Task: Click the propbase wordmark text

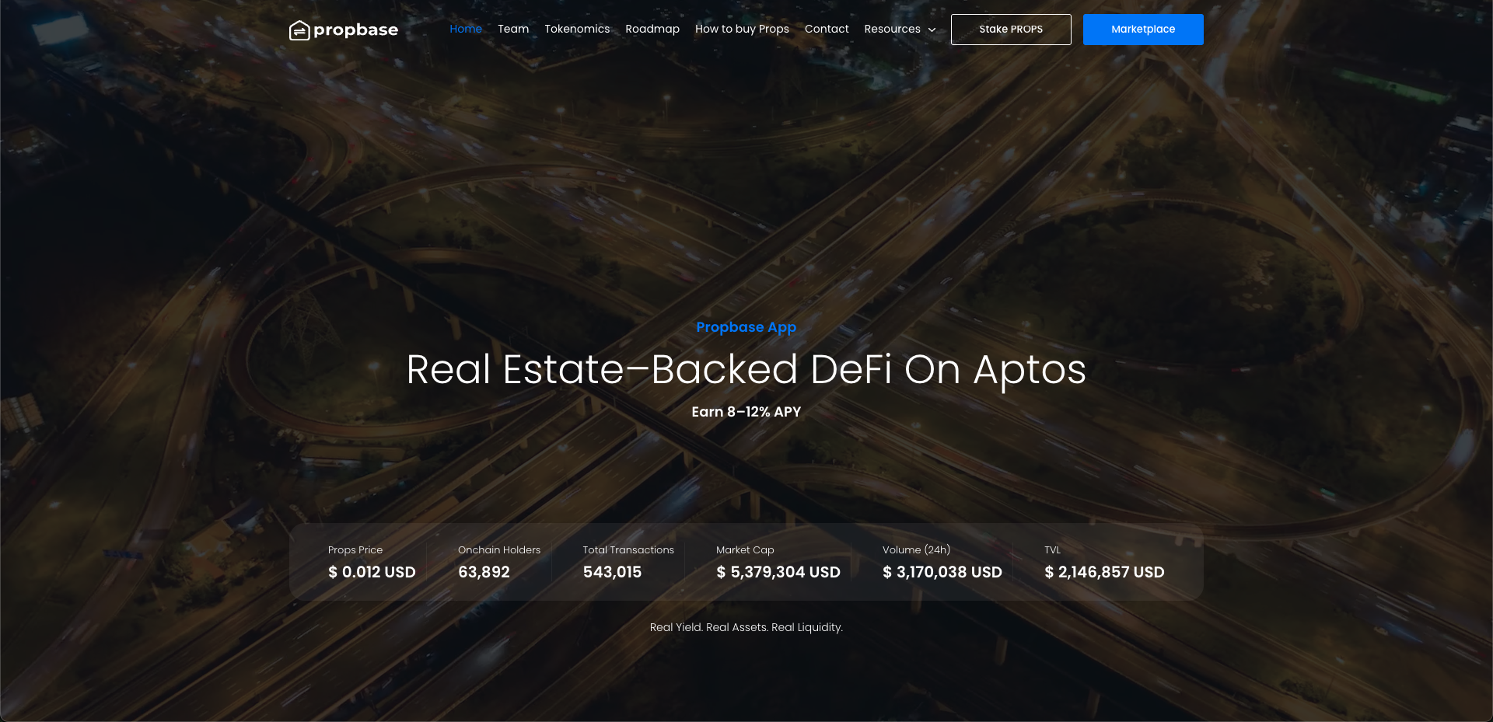Action: point(355,30)
